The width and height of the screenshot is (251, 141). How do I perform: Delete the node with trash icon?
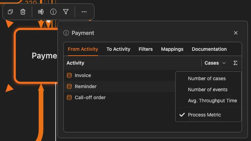point(23,12)
